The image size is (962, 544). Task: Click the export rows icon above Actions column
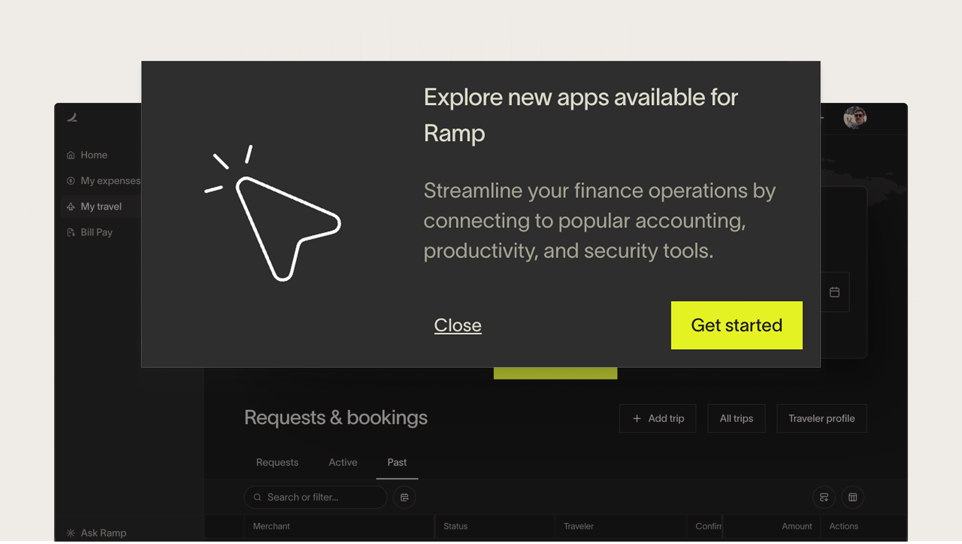click(824, 497)
